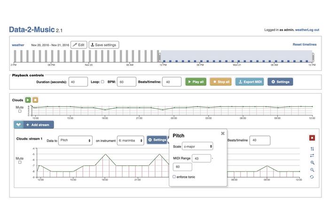Click the vertical flip arrows icon

pyautogui.click(x=312, y=149)
